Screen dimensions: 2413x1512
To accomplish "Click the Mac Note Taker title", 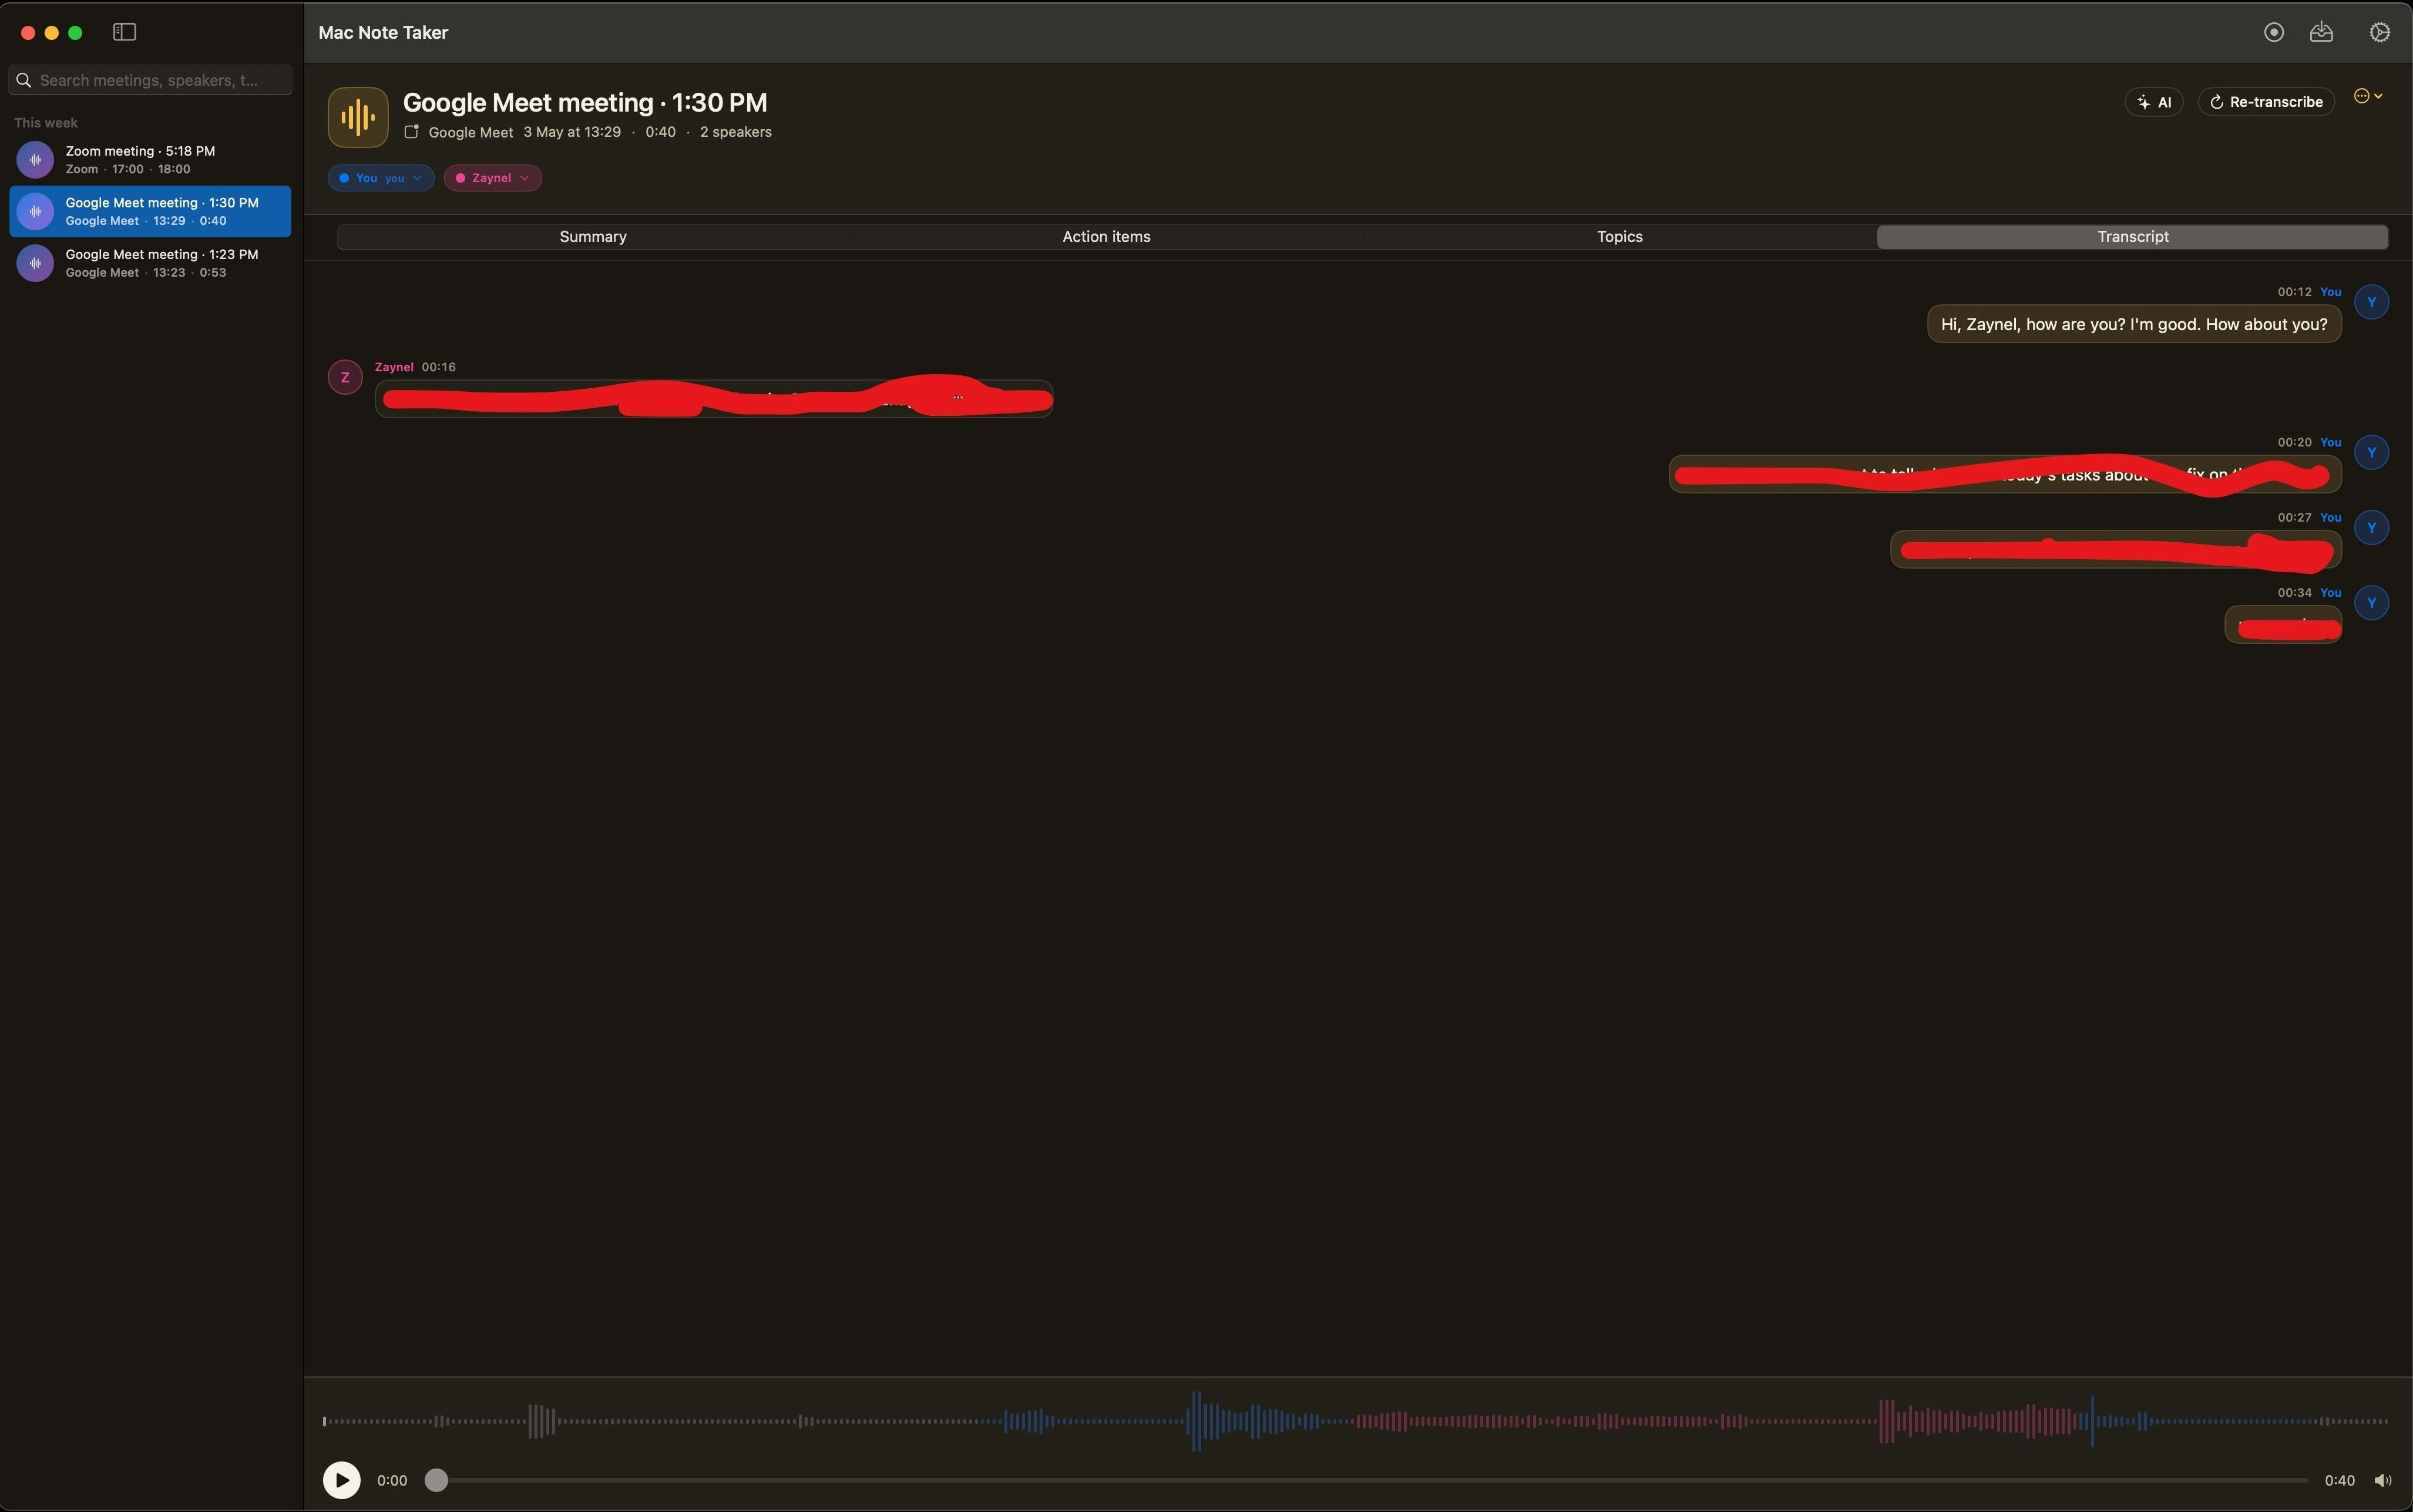I will (x=383, y=32).
